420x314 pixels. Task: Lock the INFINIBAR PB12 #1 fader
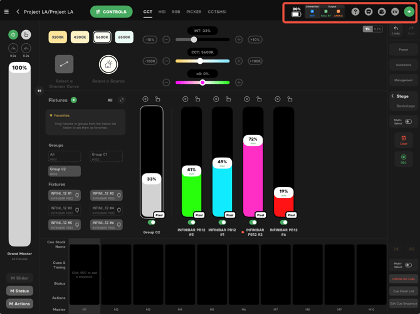[228, 99]
